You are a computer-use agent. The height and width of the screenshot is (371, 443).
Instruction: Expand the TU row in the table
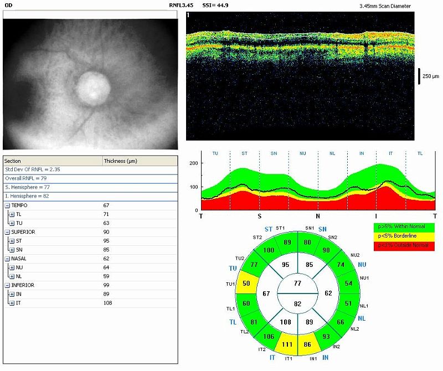click(x=12, y=223)
